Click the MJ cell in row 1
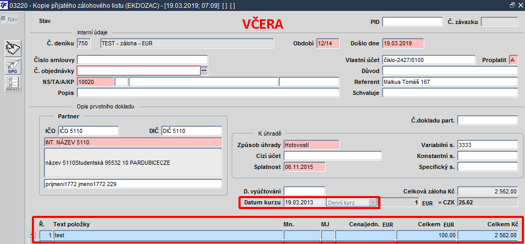This screenshot has height=244, width=525. pos(328,235)
